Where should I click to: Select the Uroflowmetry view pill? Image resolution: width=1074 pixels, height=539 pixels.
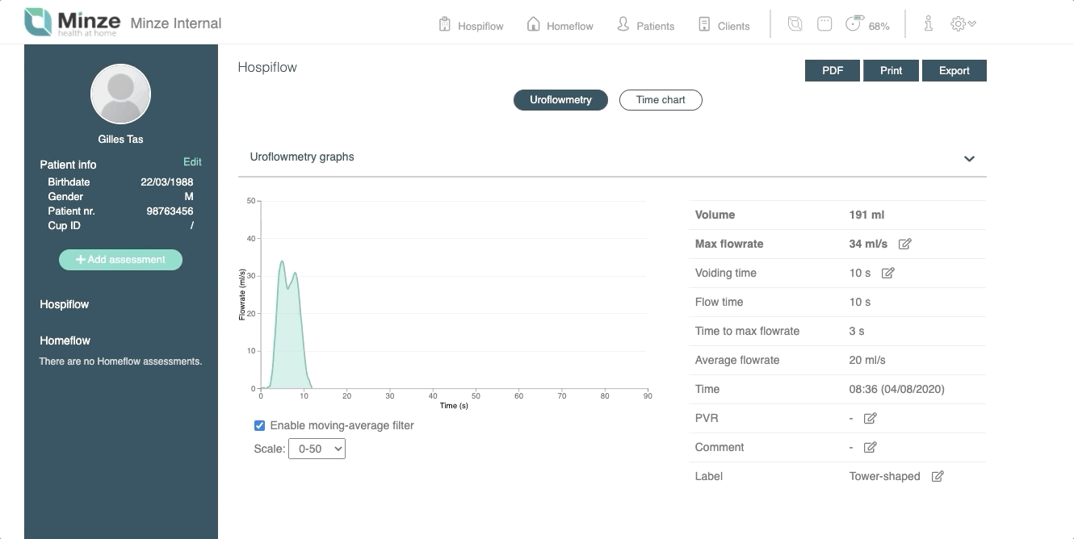(560, 100)
